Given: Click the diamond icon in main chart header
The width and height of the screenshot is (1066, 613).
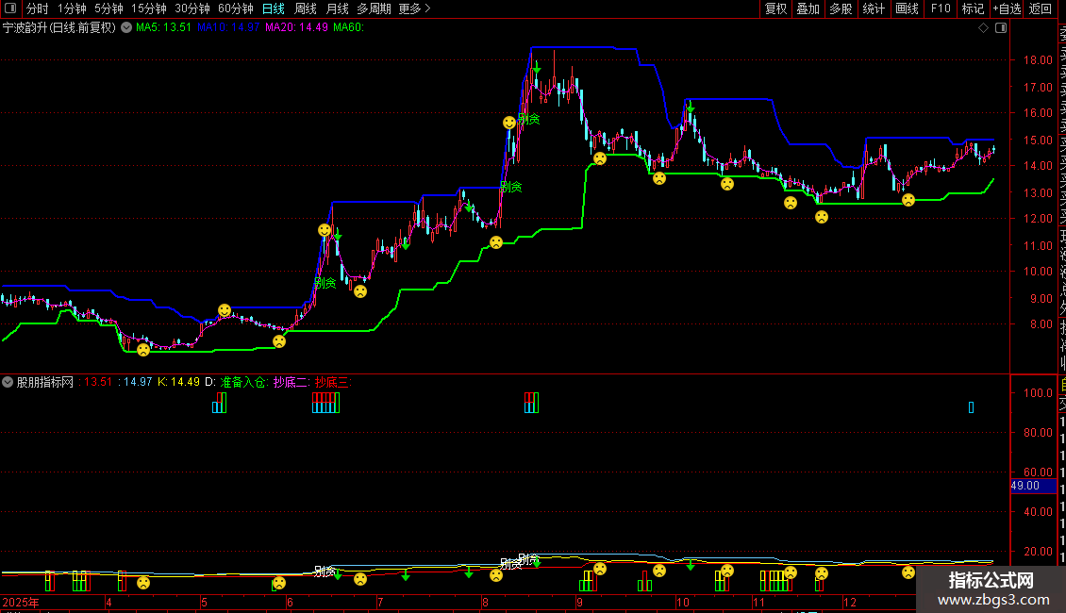Looking at the screenshot, I should [983, 28].
